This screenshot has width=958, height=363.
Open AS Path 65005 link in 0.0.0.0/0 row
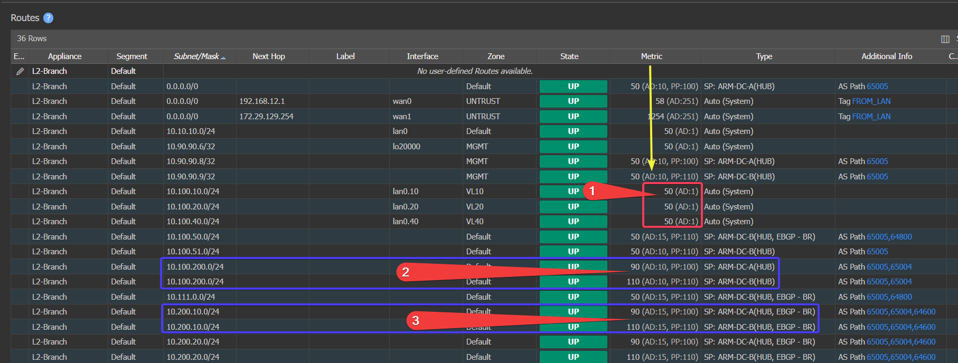[x=877, y=87]
